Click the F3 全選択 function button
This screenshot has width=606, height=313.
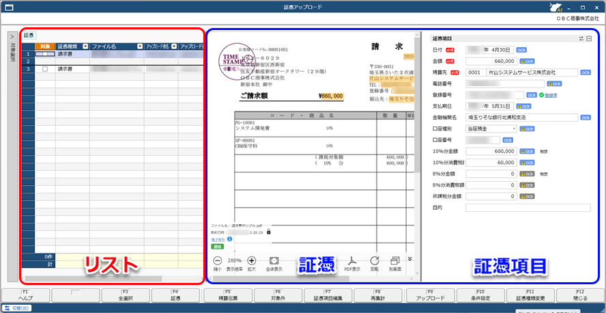pos(126,296)
